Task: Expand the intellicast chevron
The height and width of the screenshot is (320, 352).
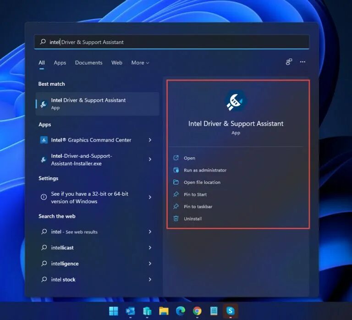Action: (x=150, y=248)
